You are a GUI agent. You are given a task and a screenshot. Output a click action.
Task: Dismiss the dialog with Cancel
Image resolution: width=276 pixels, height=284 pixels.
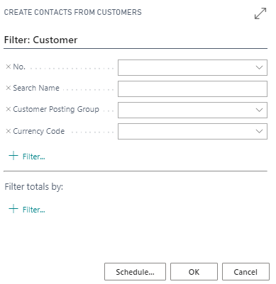coord(245,272)
